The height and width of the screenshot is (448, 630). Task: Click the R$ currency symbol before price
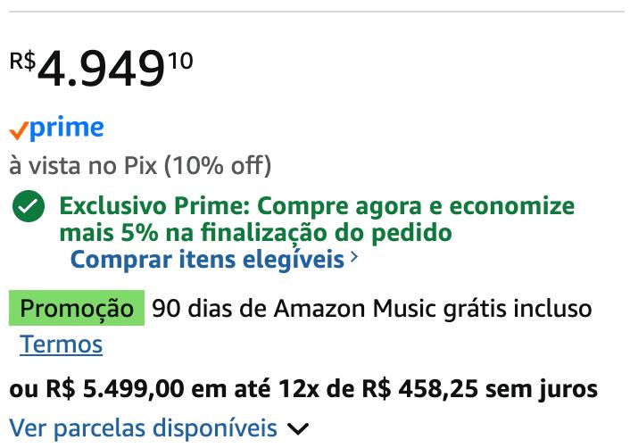click(x=22, y=61)
